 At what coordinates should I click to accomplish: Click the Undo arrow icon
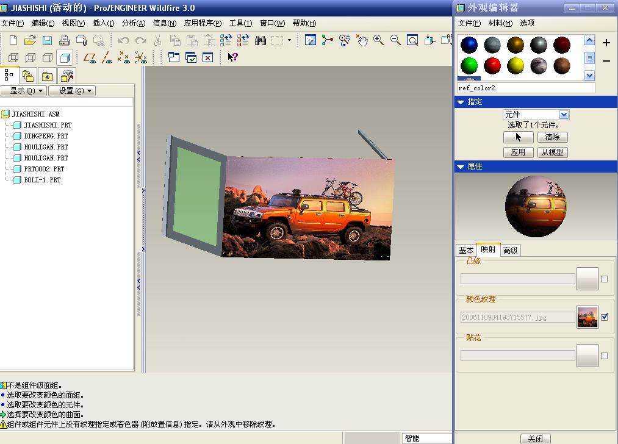pyautogui.click(x=124, y=40)
